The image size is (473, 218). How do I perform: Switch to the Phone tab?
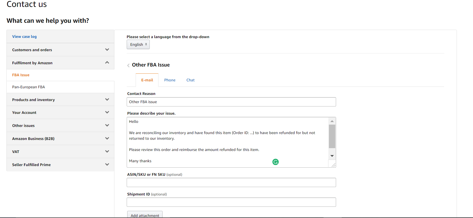tap(170, 80)
